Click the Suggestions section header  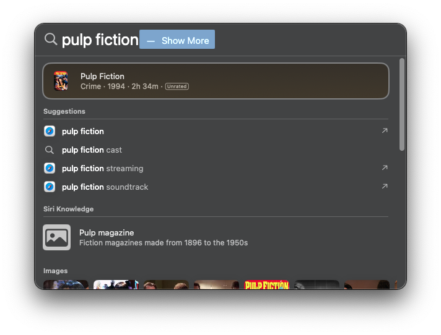coord(64,111)
